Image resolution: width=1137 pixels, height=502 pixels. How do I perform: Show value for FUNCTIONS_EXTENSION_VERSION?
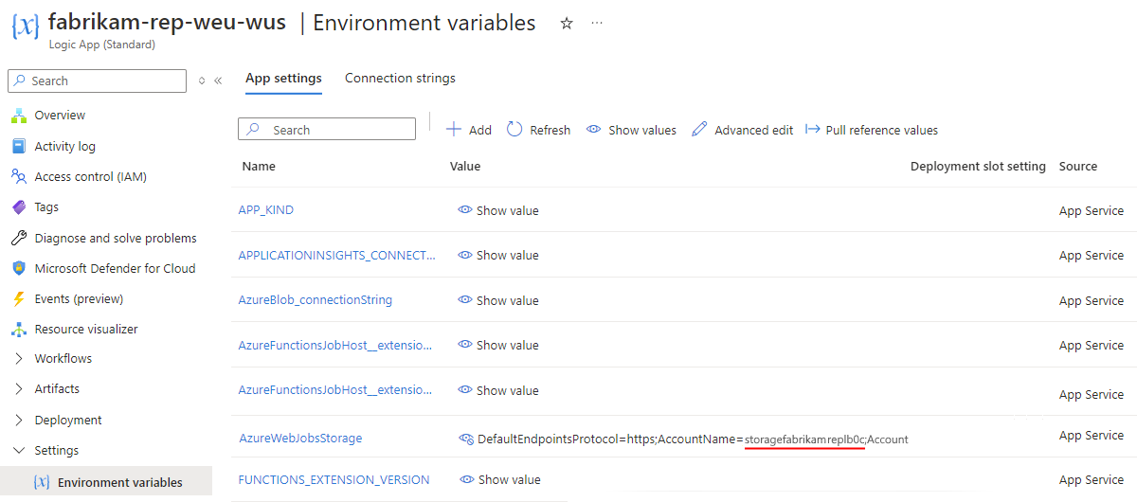tap(498, 479)
